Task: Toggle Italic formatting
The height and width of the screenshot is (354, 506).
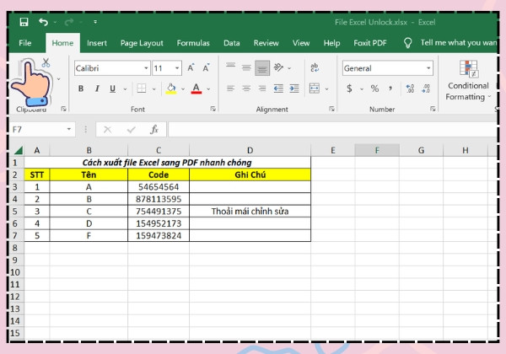Action: pyautogui.click(x=97, y=88)
